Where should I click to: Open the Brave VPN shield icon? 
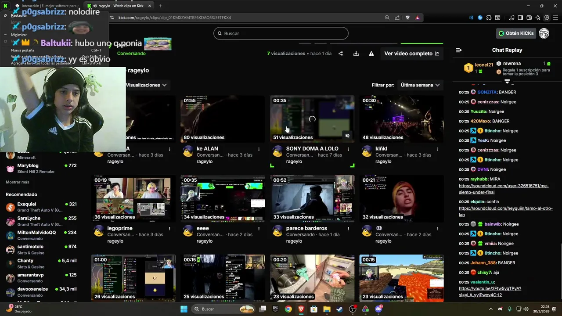coord(547,18)
